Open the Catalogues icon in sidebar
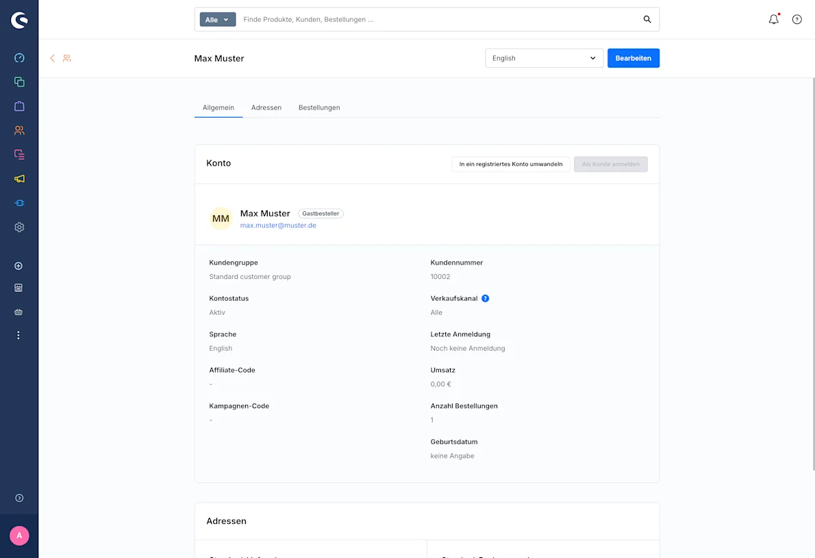 (x=19, y=82)
